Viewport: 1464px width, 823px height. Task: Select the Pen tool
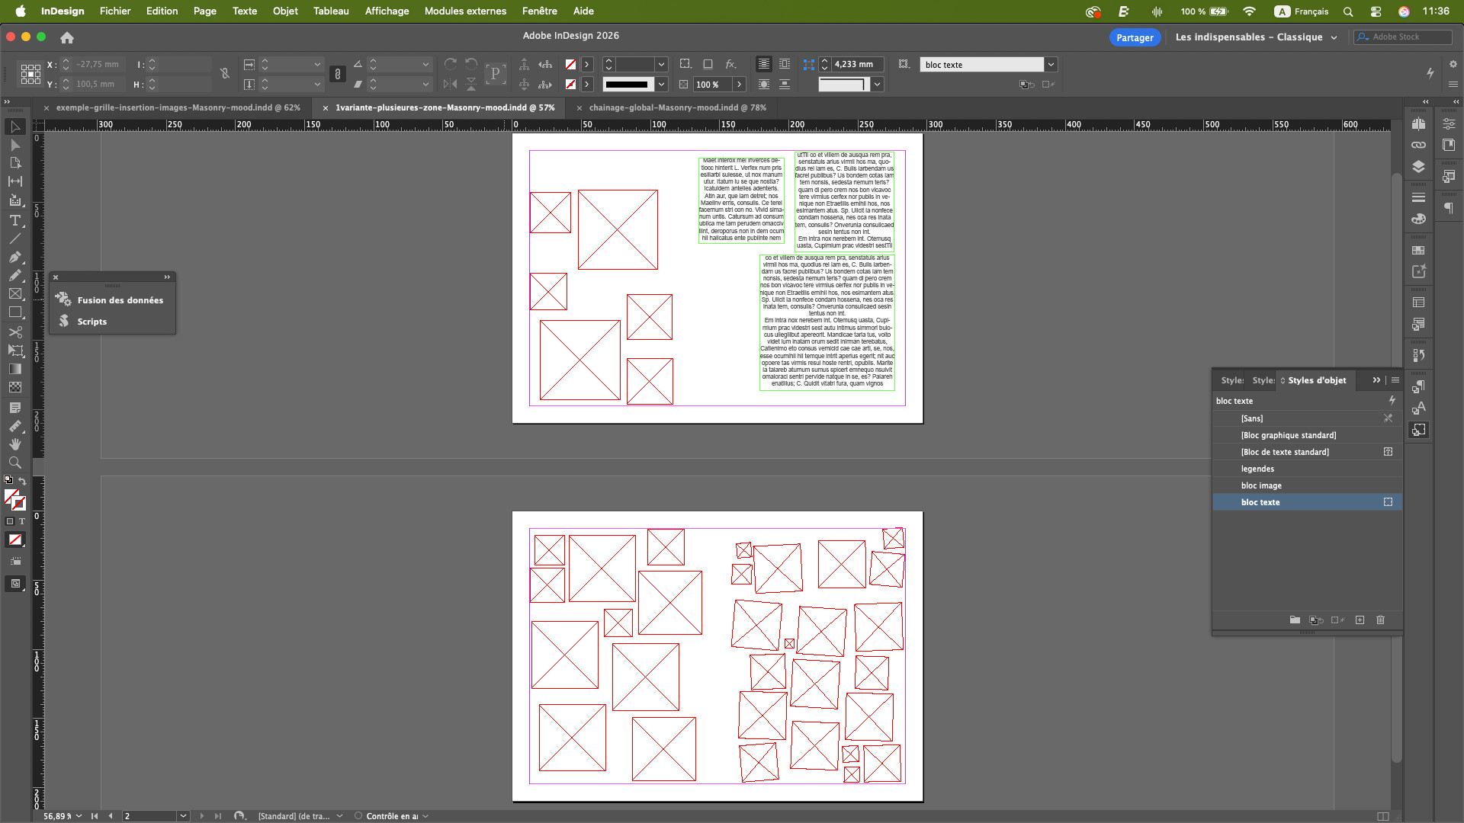[14, 257]
